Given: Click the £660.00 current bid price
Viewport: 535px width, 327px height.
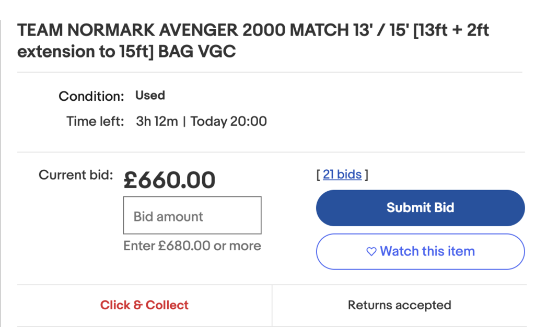Looking at the screenshot, I should coord(169,180).
